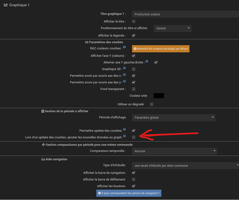The width and height of the screenshot is (239, 200).
Task: Click the calendar icon of Gestion de la période
Action: tap(43, 111)
